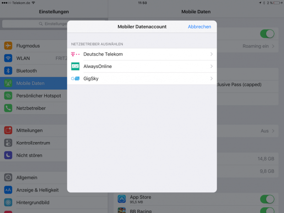
Task: Tap the Flugmodus airplane icon
Action: pyautogui.click(x=8, y=46)
